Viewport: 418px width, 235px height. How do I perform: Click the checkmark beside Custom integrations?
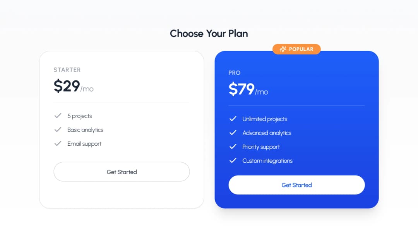(x=233, y=160)
